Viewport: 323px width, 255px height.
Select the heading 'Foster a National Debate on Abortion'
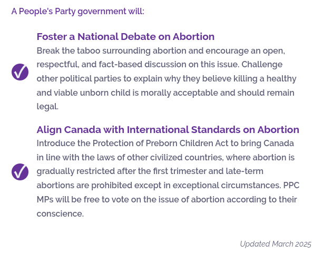(x=125, y=37)
